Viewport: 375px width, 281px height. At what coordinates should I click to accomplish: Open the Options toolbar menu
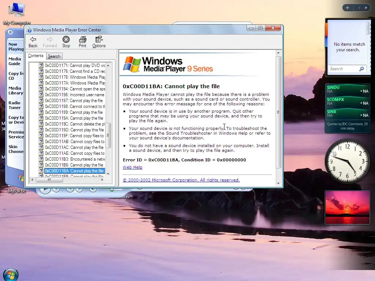click(x=99, y=42)
